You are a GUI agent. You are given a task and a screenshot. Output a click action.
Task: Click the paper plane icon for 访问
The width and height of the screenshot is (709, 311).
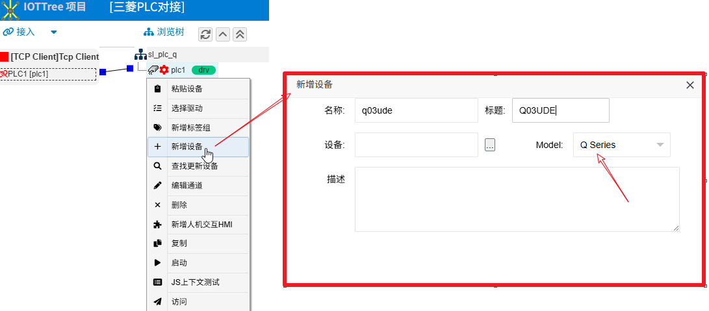157,301
